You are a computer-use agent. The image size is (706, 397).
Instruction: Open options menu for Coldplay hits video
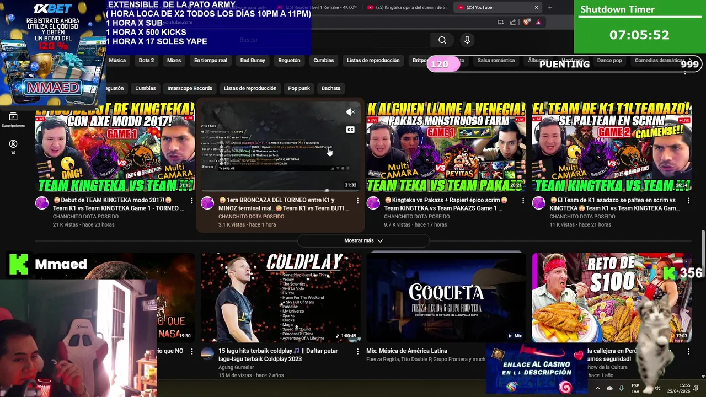click(x=357, y=351)
